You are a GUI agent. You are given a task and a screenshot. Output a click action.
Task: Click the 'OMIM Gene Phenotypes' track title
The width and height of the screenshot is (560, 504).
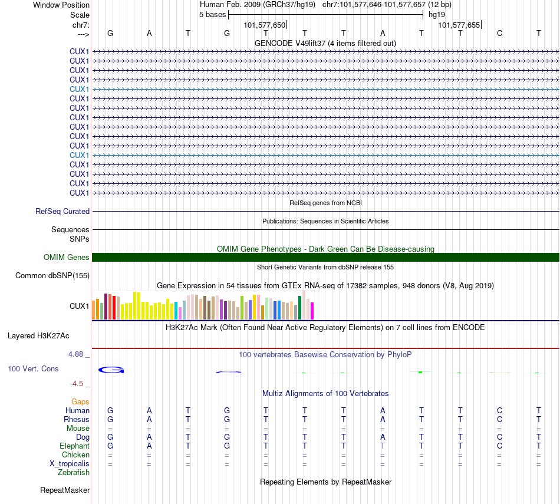pyautogui.click(x=325, y=249)
